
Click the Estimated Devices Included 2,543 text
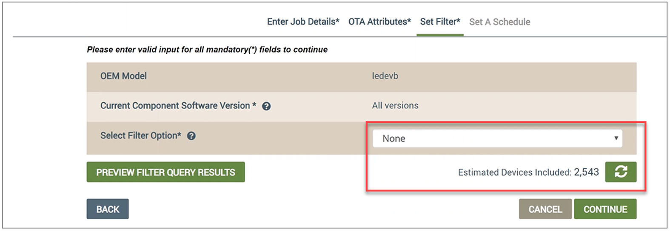528,172
